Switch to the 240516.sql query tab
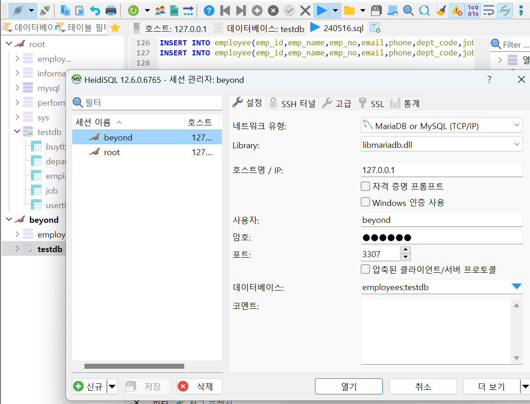This screenshot has height=404, width=530. [337, 28]
